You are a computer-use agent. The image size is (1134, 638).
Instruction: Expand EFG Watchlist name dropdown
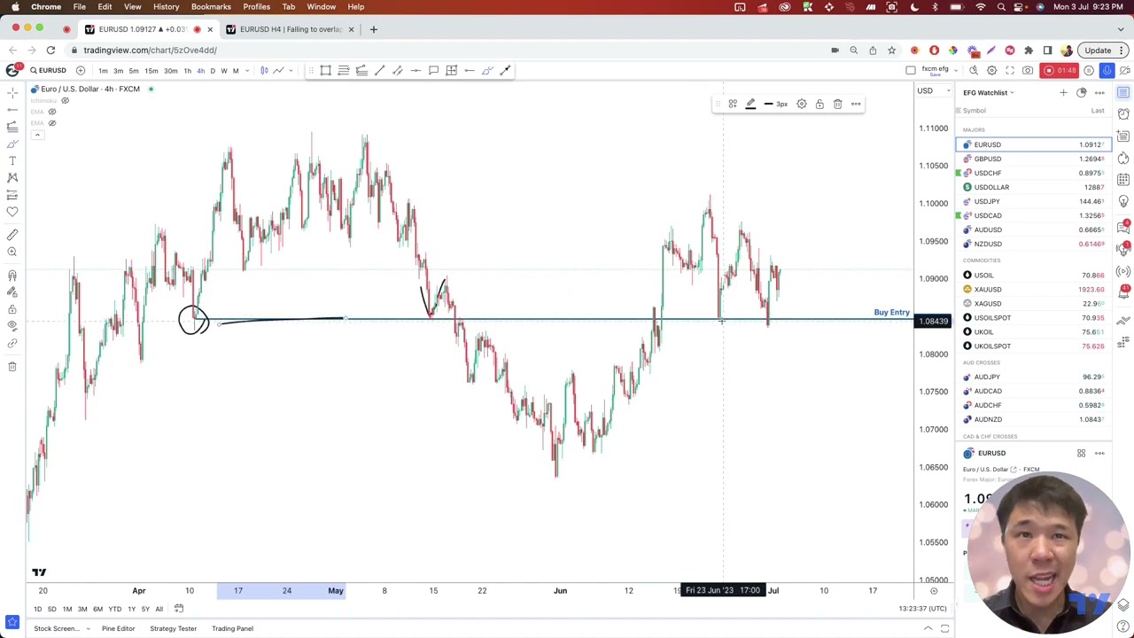[x=1012, y=92]
